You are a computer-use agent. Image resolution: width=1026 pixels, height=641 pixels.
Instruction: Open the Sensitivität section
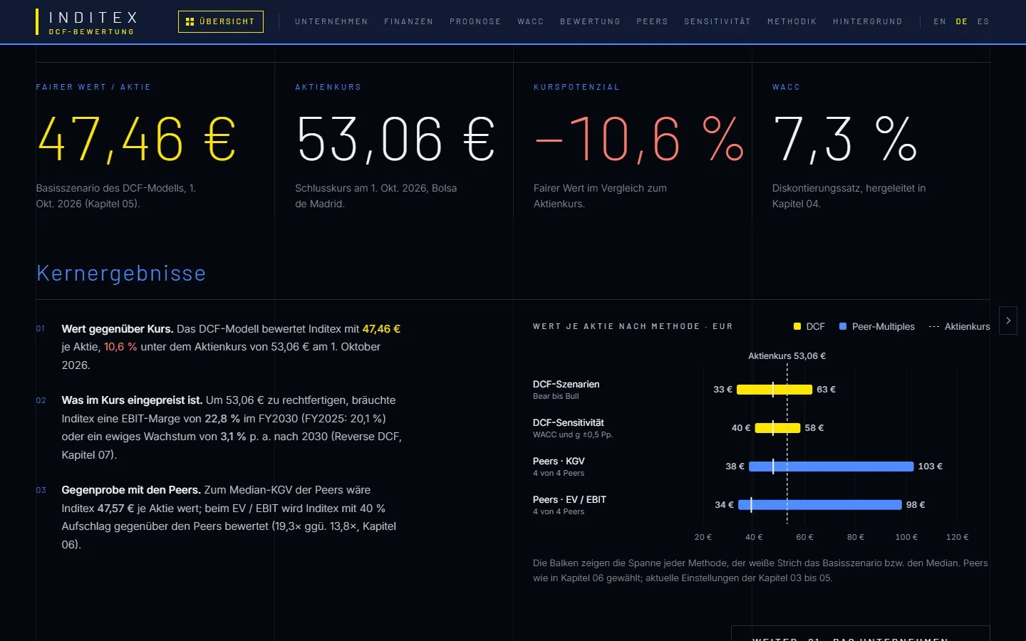pos(717,21)
